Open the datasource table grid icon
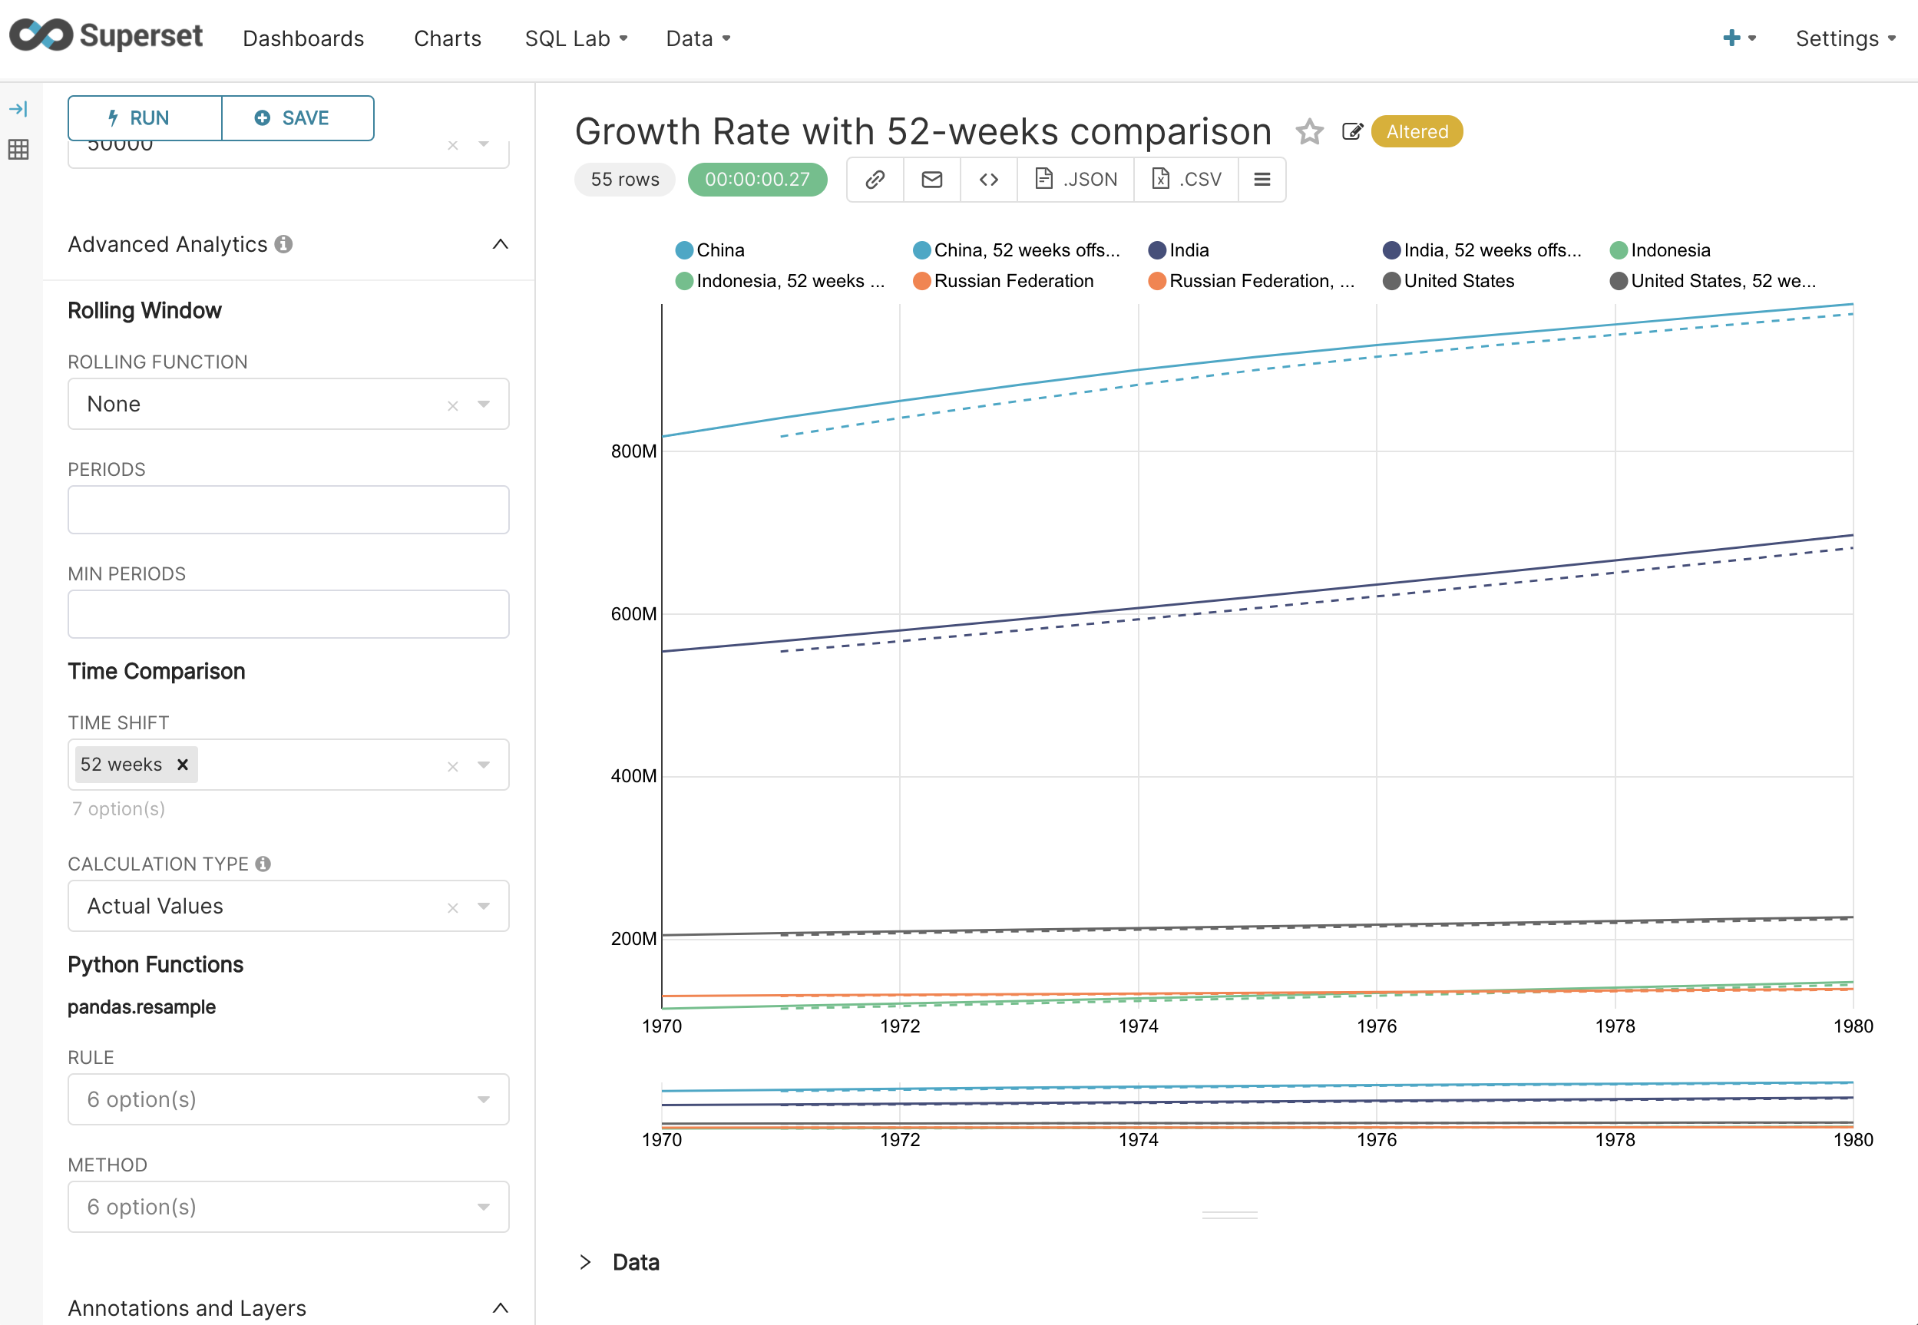This screenshot has width=1918, height=1325. click(x=18, y=150)
